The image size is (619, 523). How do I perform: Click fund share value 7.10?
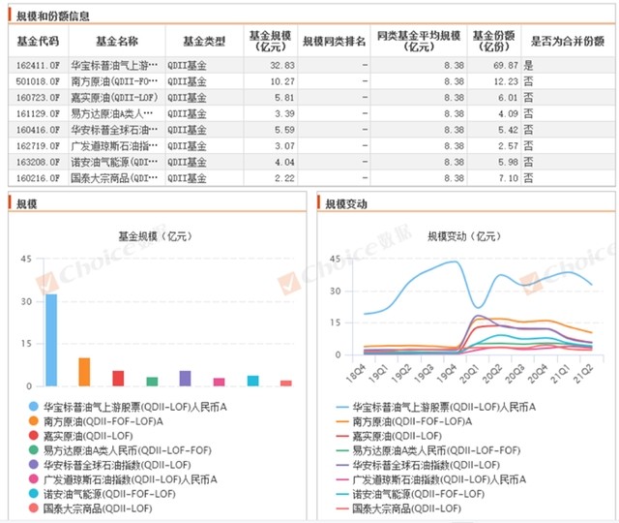point(508,178)
